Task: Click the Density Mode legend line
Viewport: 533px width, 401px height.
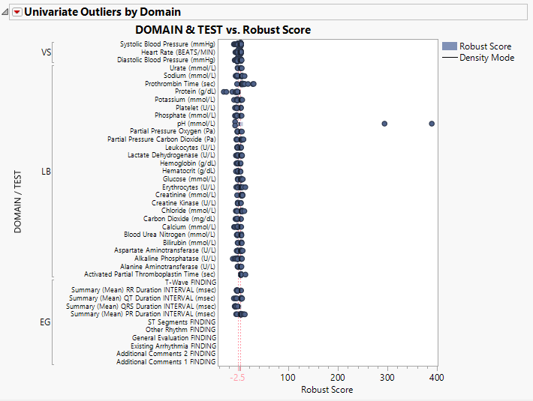Action: (x=449, y=58)
